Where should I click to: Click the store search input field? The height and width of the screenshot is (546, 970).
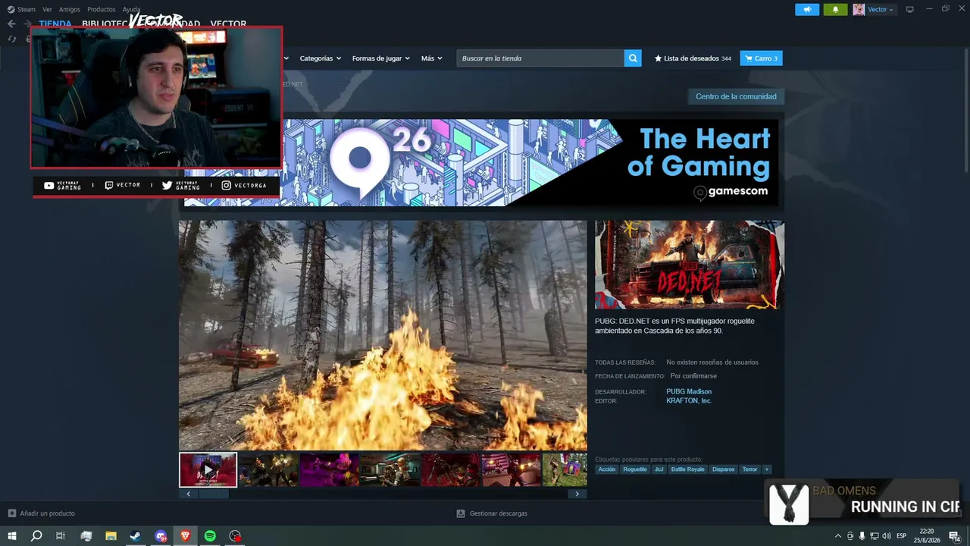[540, 58]
